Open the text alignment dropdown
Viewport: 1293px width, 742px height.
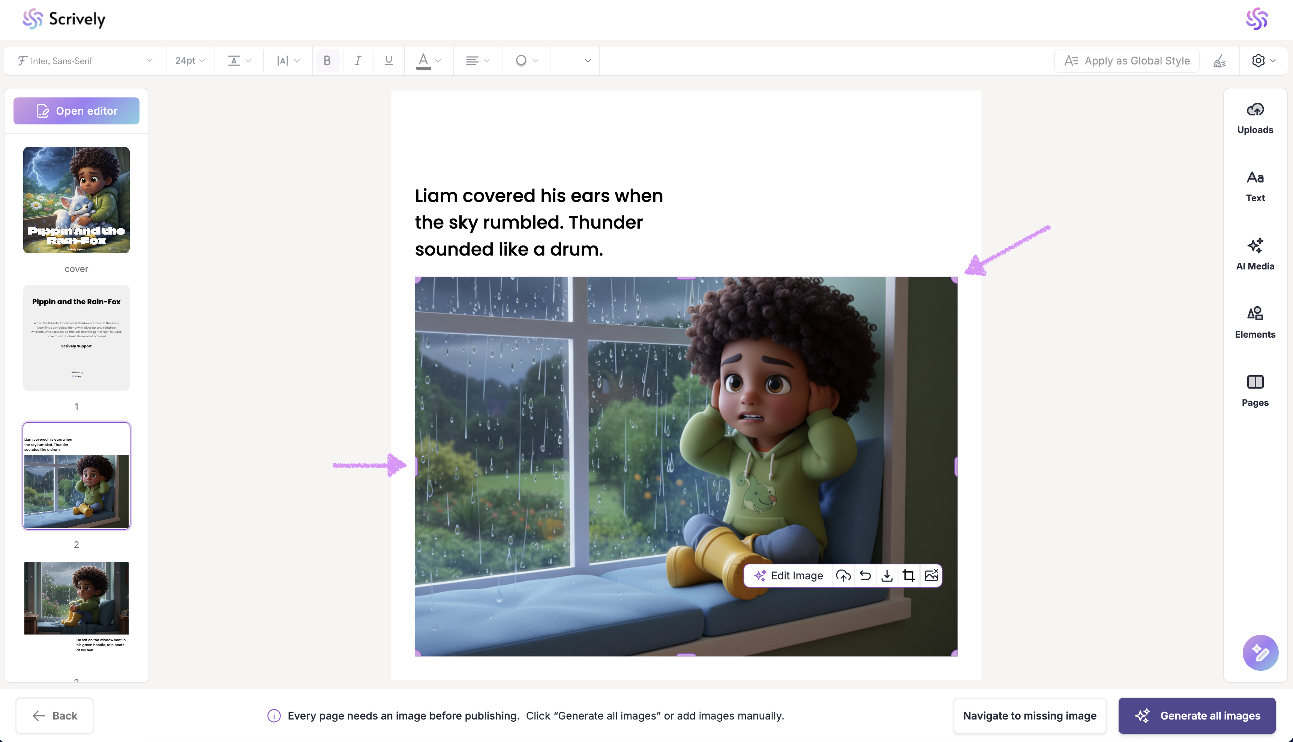[x=477, y=61]
